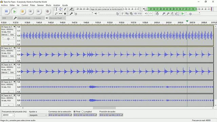Image resolution: width=217 pixels, height=122 pixels.
Task: Open the Archivo menu
Action: click(4, 5)
